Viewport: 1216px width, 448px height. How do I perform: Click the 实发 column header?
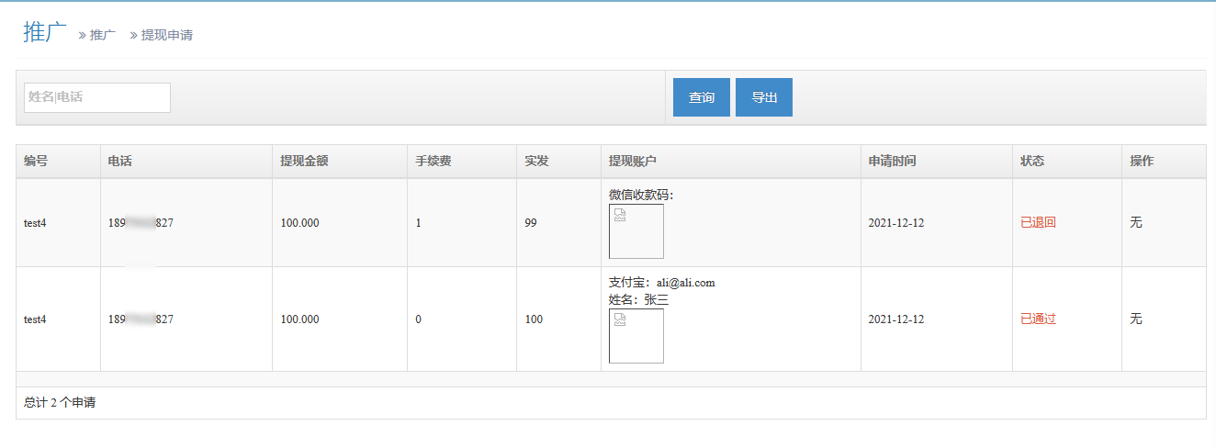tap(536, 161)
